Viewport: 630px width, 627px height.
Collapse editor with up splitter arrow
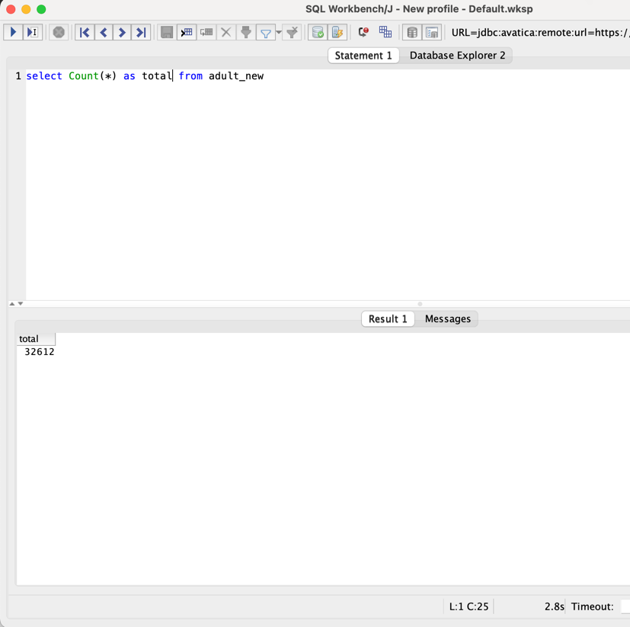tap(12, 304)
